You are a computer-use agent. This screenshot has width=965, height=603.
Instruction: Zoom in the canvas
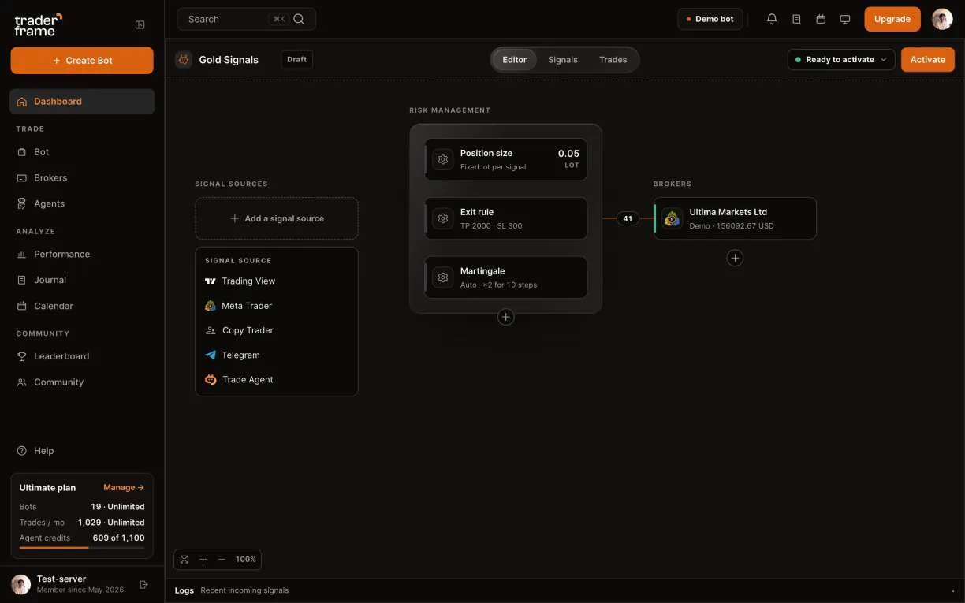click(x=203, y=560)
